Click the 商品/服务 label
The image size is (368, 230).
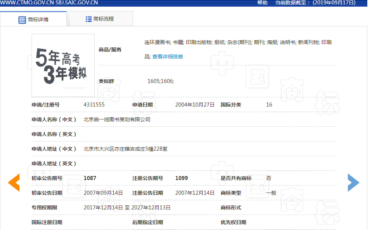[110, 50]
